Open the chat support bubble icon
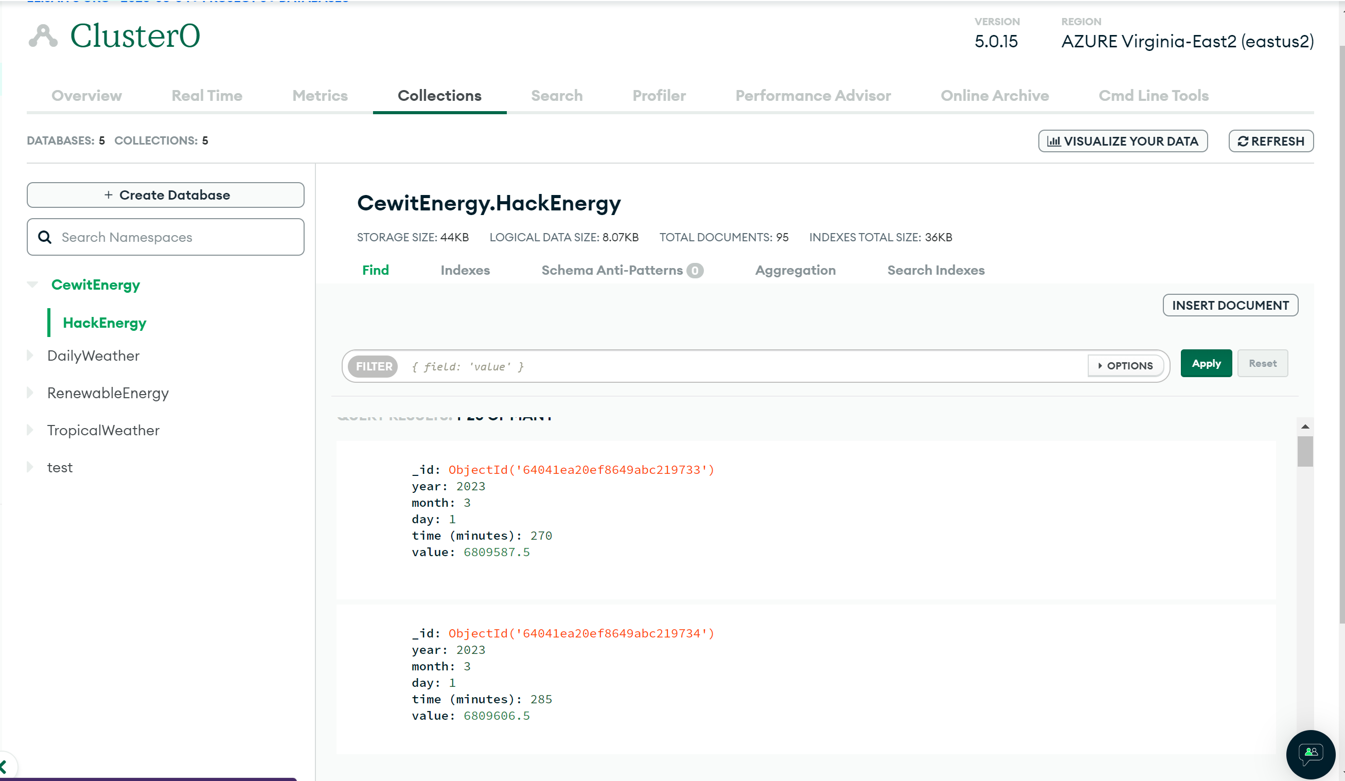The height and width of the screenshot is (781, 1345). [1311, 753]
